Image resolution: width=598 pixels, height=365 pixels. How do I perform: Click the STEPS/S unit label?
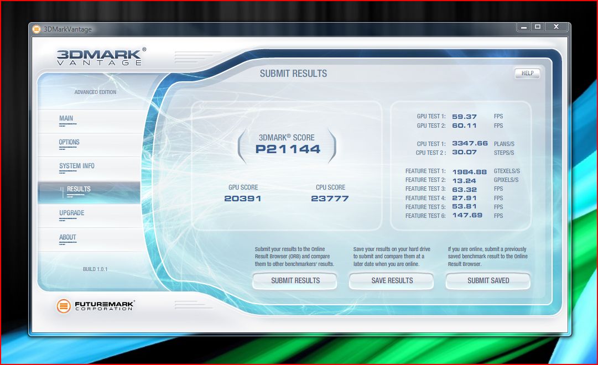click(x=504, y=153)
